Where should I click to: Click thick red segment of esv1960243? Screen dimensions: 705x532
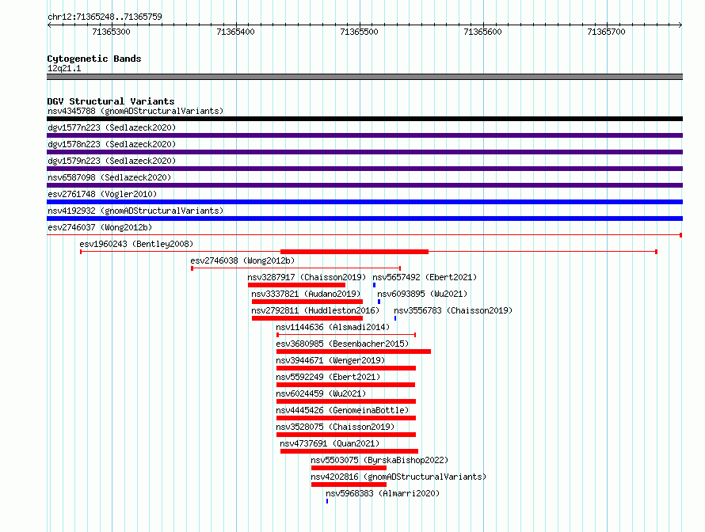pos(354,252)
